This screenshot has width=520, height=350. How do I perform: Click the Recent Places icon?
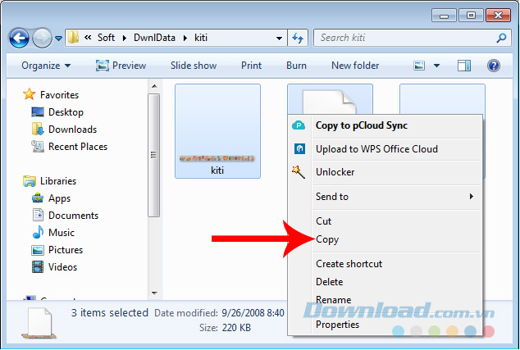pyautogui.click(x=38, y=147)
